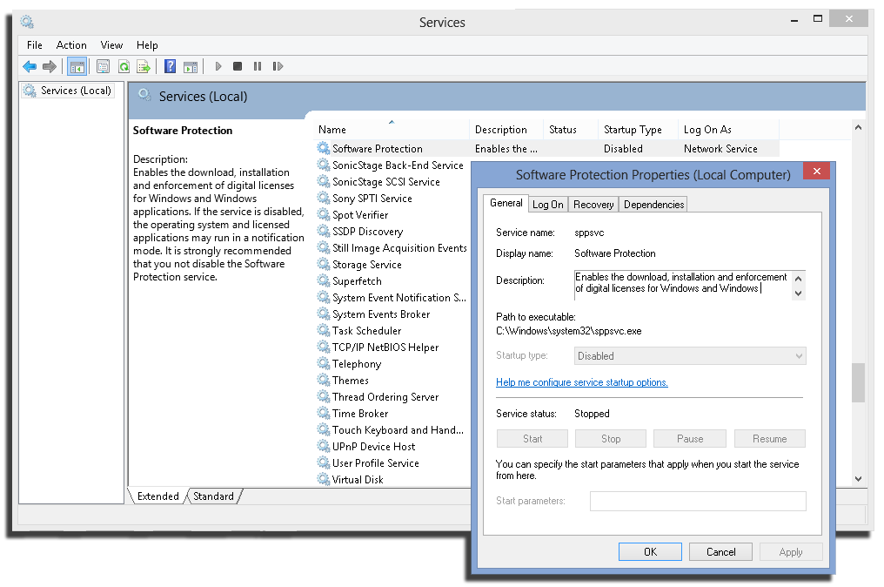
Task: Select the System Events Broker service
Action: [x=381, y=314]
